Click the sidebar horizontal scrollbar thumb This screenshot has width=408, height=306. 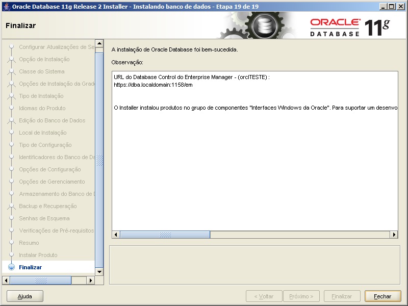pos(41,280)
